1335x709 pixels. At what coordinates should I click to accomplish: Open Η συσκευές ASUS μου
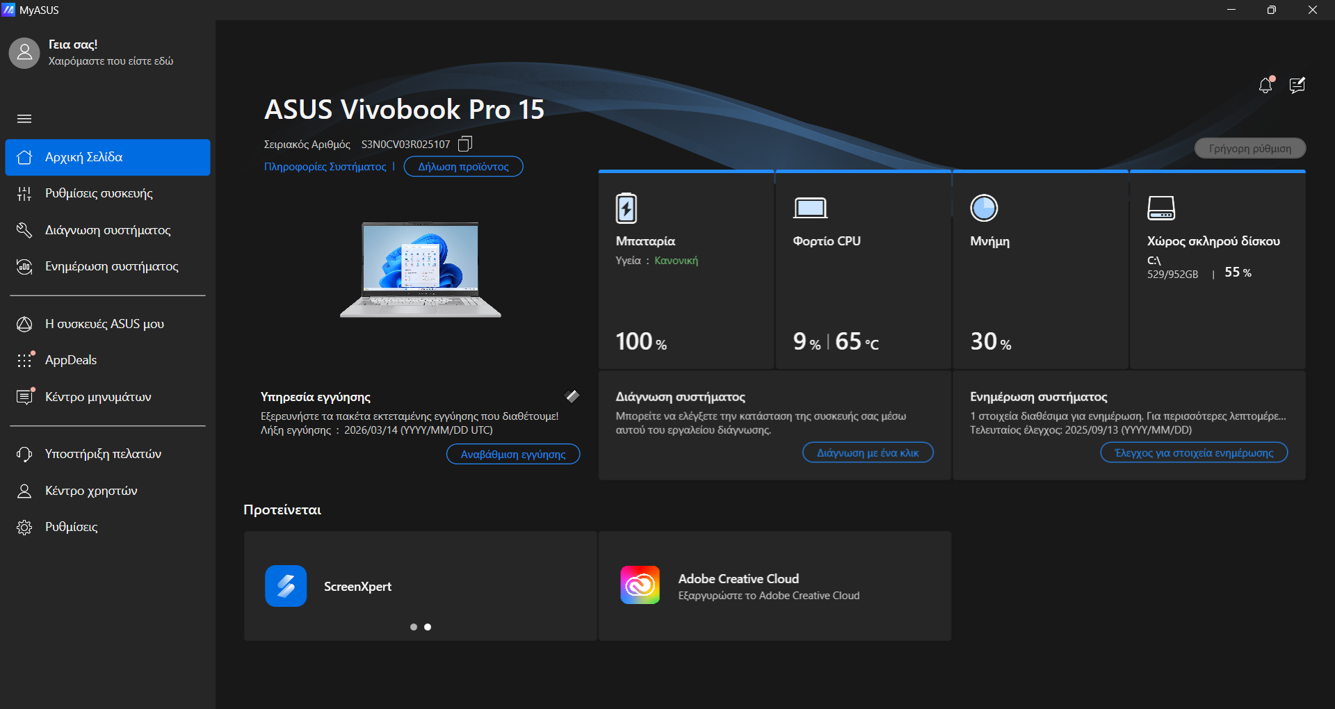tap(108, 324)
